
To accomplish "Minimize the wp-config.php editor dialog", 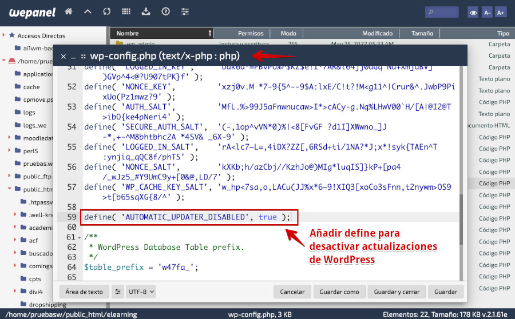I will click(73, 57).
